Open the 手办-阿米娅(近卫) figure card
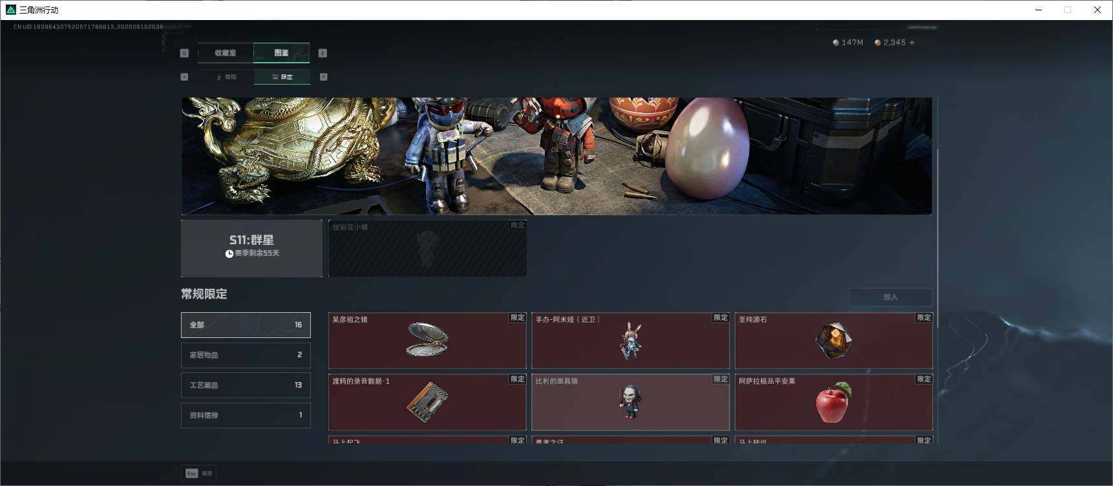This screenshot has width=1113, height=486. 630,341
